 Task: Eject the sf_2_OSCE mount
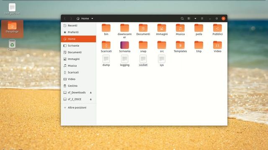click(x=91, y=99)
